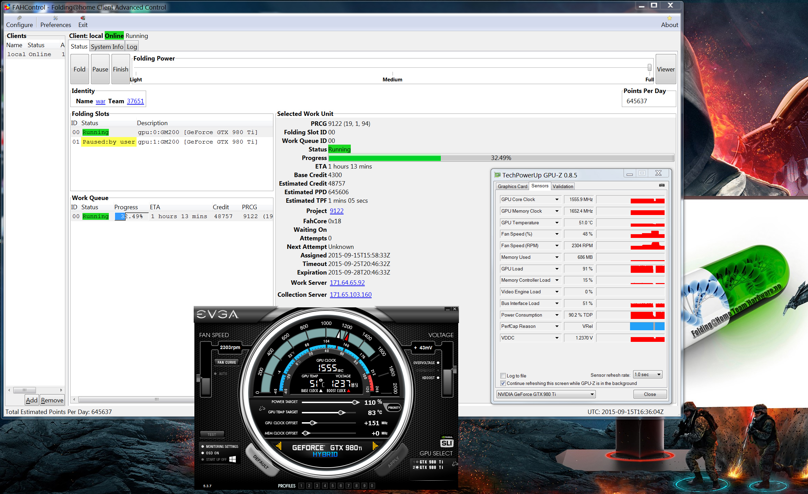This screenshot has height=494, width=808.
Task: Open team 37651 link
Action: [135, 101]
